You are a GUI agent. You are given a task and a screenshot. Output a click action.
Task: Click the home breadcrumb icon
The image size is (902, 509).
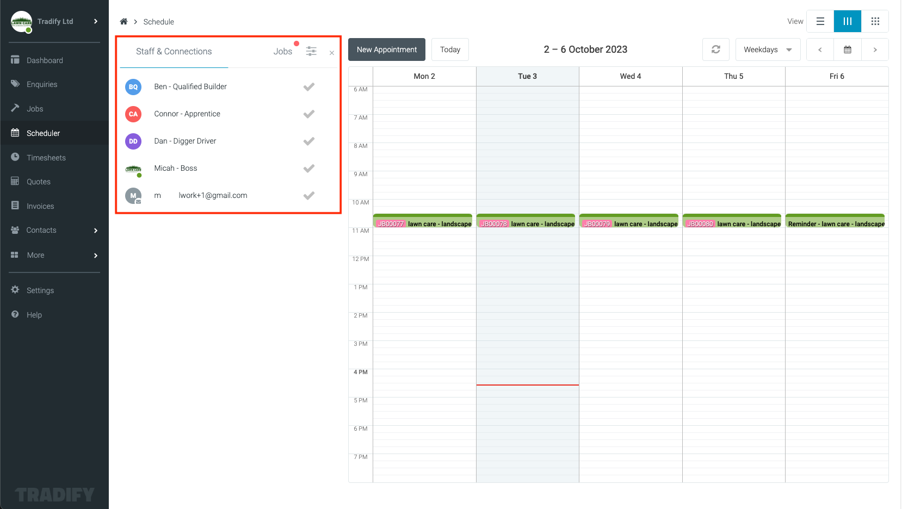pyautogui.click(x=123, y=22)
